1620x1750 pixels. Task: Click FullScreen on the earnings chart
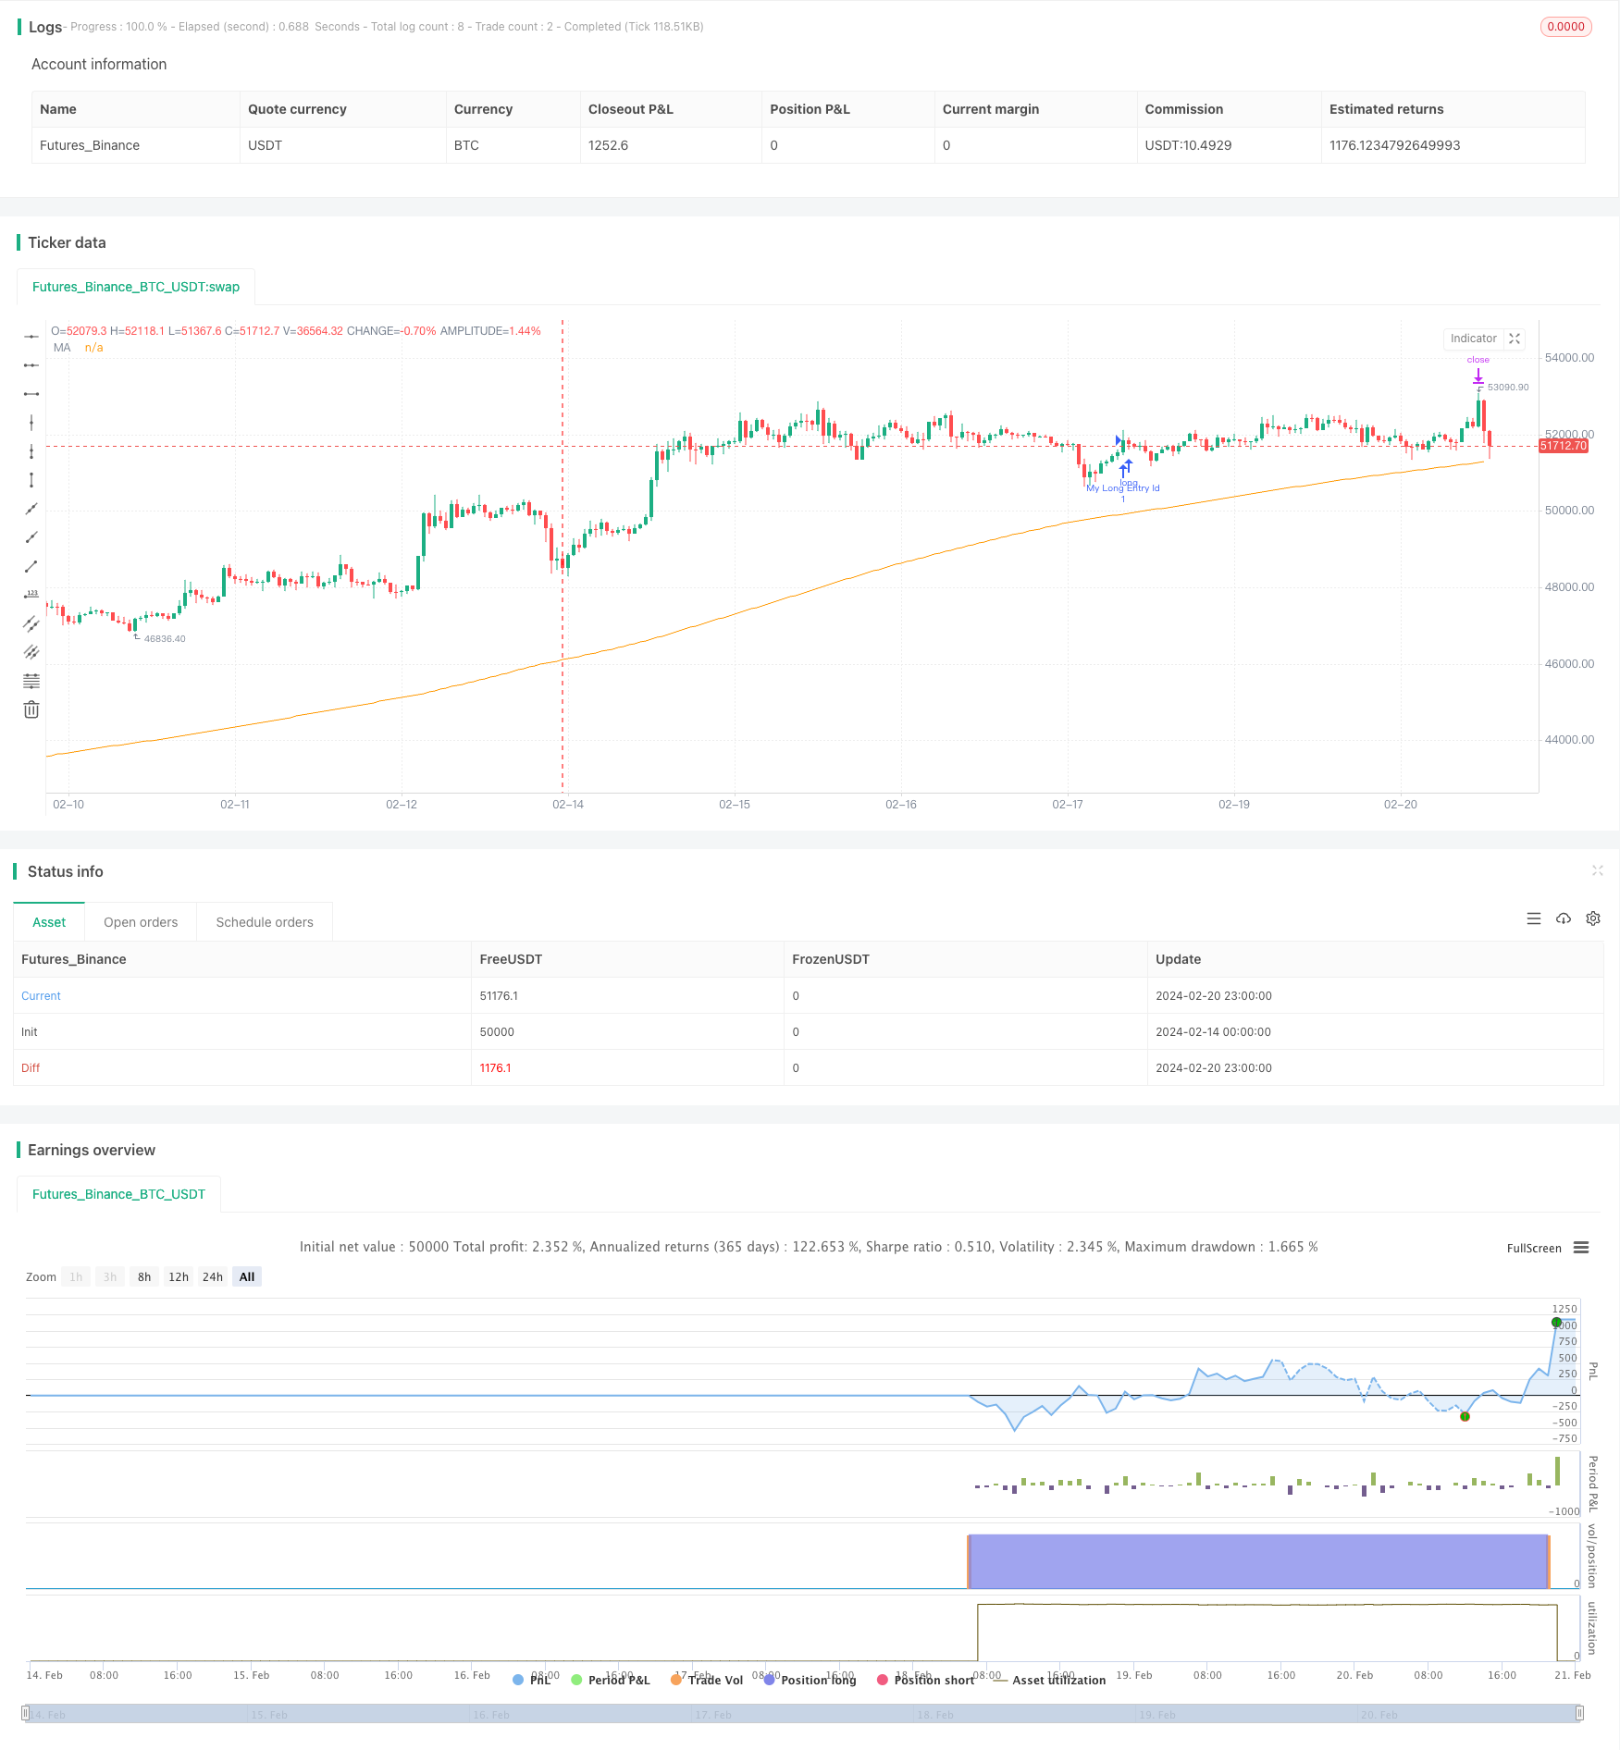1534,1248
